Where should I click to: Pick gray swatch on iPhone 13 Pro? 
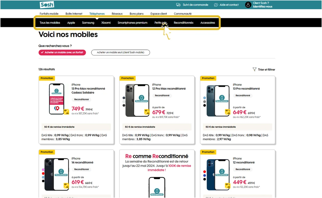tap(204, 102)
